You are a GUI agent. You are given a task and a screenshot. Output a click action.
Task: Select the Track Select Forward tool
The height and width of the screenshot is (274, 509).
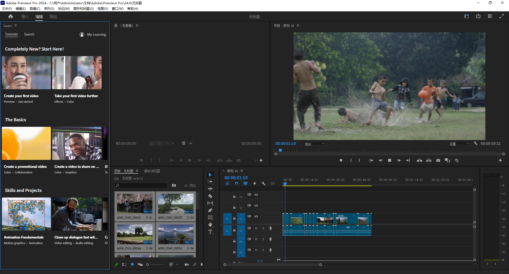pyautogui.click(x=210, y=182)
